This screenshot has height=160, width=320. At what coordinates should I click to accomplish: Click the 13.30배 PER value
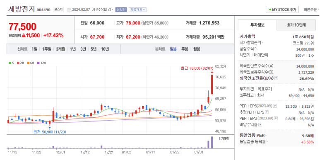point(291,106)
